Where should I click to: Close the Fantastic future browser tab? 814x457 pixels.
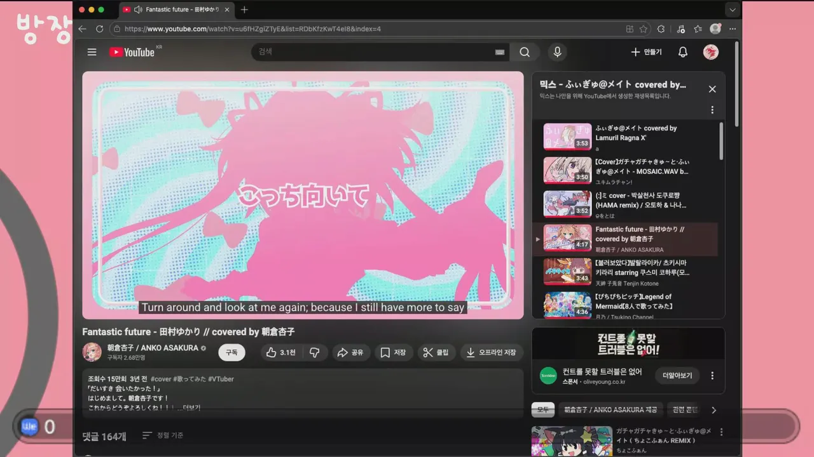pyautogui.click(x=228, y=10)
